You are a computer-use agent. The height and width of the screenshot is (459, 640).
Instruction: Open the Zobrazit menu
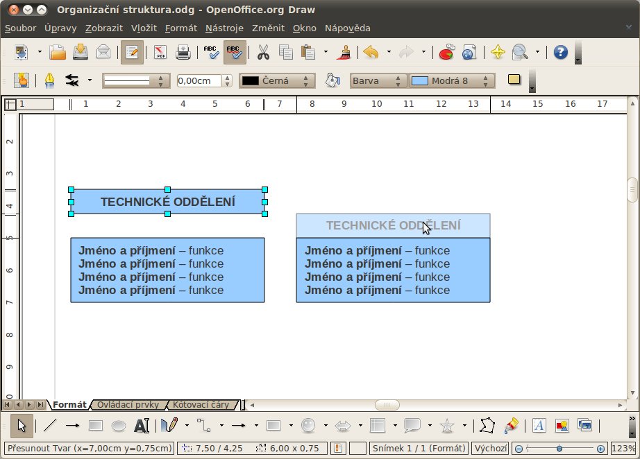click(x=103, y=28)
